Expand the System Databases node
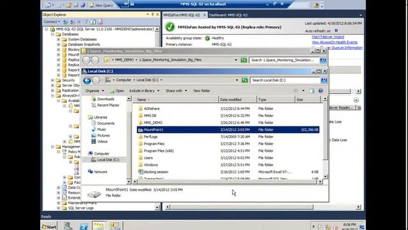408x230 pixels. tap(58, 40)
